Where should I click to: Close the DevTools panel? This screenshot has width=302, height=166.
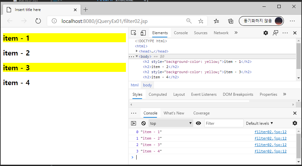click(x=295, y=33)
